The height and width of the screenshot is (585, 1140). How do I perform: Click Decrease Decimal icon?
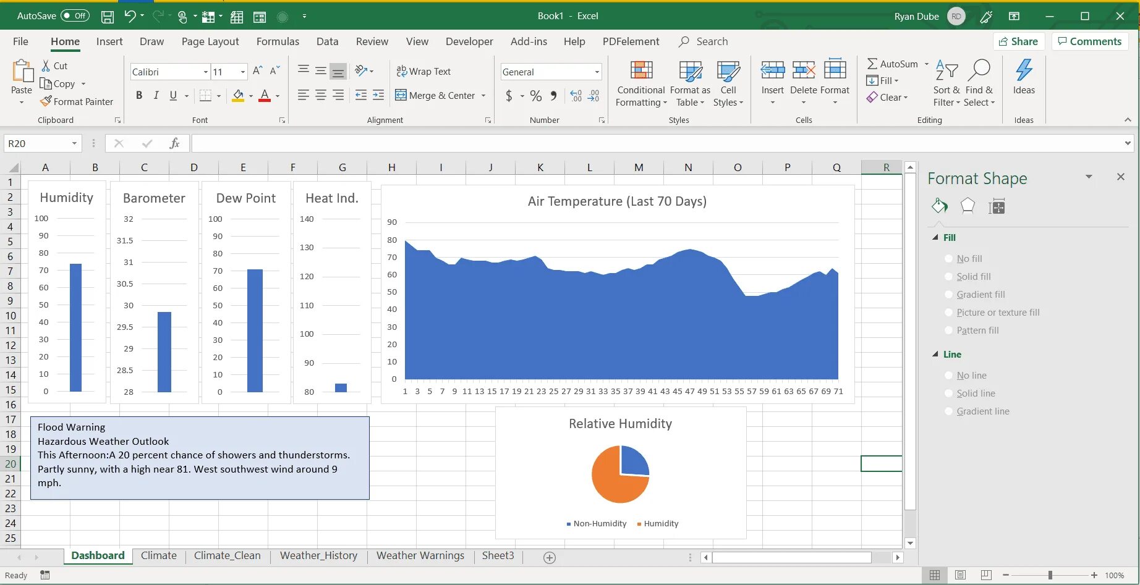(x=593, y=96)
